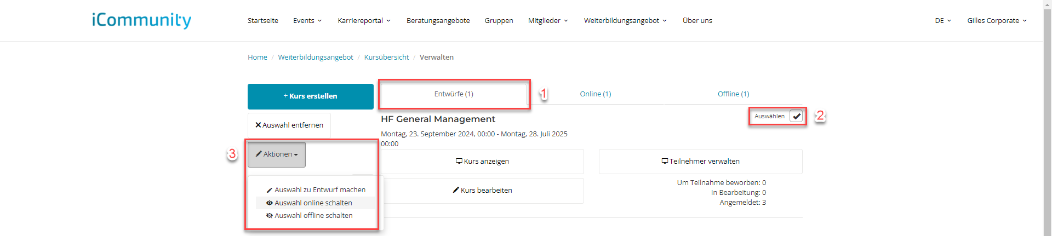Toggle the Aktionen dropdown button
This screenshot has height=236, width=1052.
(277, 154)
